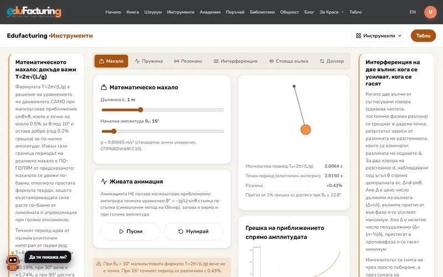Click the heading Математическото махало: докъде важи
Viewport: 443px width, 277px height.
click(x=46, y=69)
